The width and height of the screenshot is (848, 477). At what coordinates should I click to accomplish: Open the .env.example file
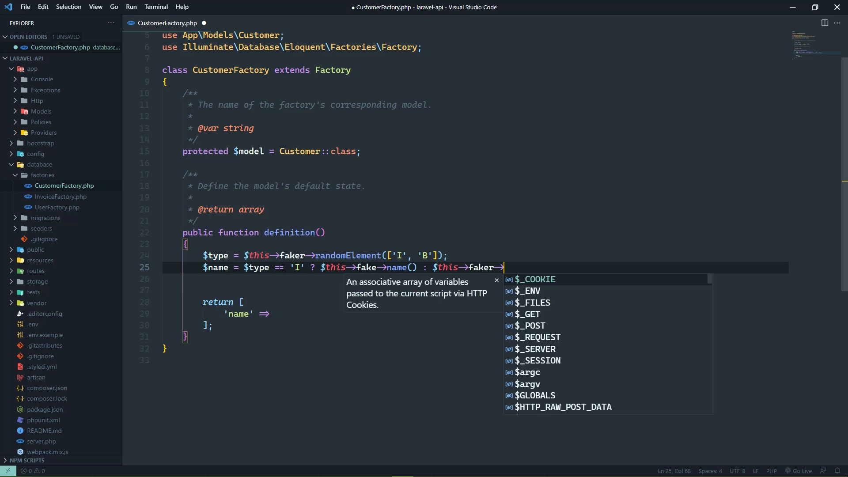pos(45,335)
